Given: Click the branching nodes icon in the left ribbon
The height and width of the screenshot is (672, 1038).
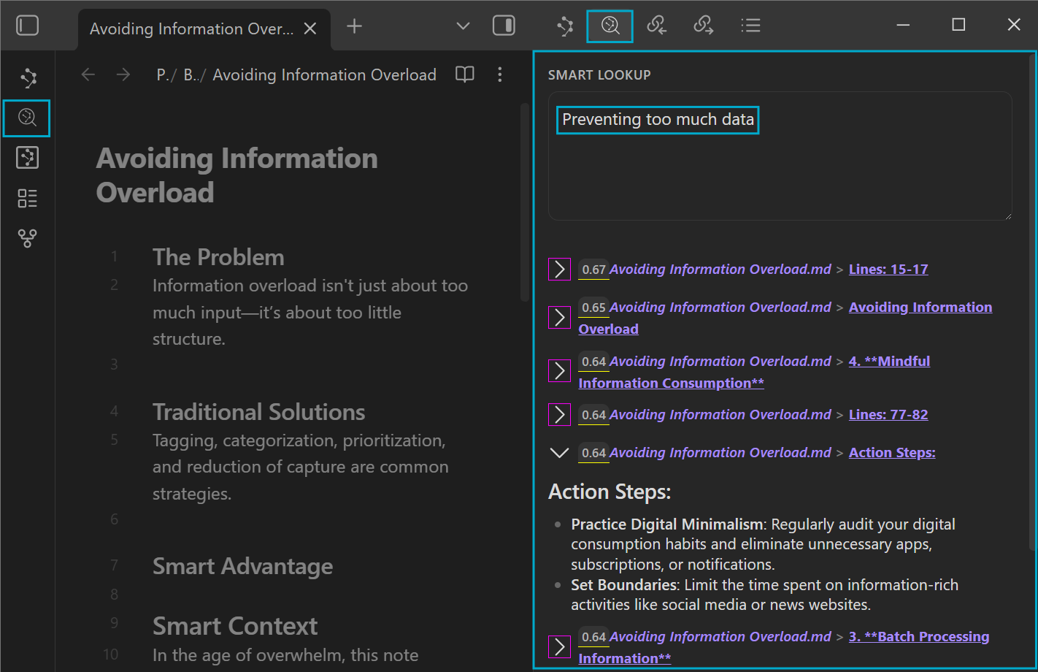Looking at the screenshot, I should [x=27, y=238].
